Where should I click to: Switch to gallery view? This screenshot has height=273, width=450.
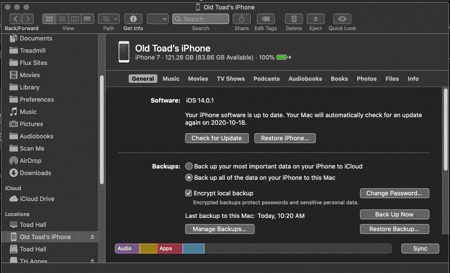(x=87, y=19)
